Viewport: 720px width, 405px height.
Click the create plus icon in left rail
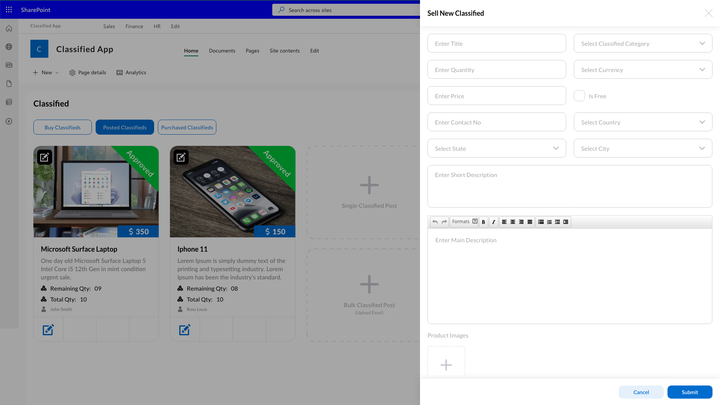tap(9, 121)
